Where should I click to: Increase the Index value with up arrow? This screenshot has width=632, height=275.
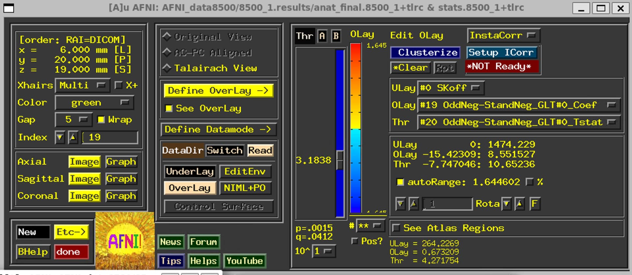pos(73,137)
